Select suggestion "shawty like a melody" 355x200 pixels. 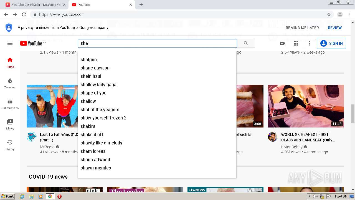[x=157, y=143]
